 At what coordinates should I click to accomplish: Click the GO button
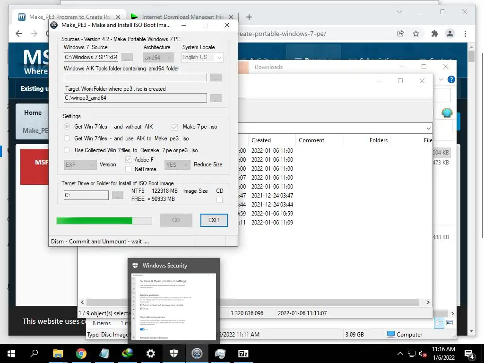pos(176,220)
